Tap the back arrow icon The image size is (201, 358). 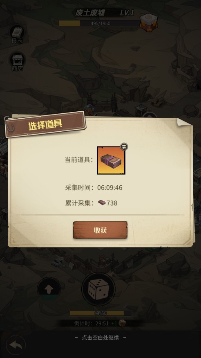click(x=16, y=345)
